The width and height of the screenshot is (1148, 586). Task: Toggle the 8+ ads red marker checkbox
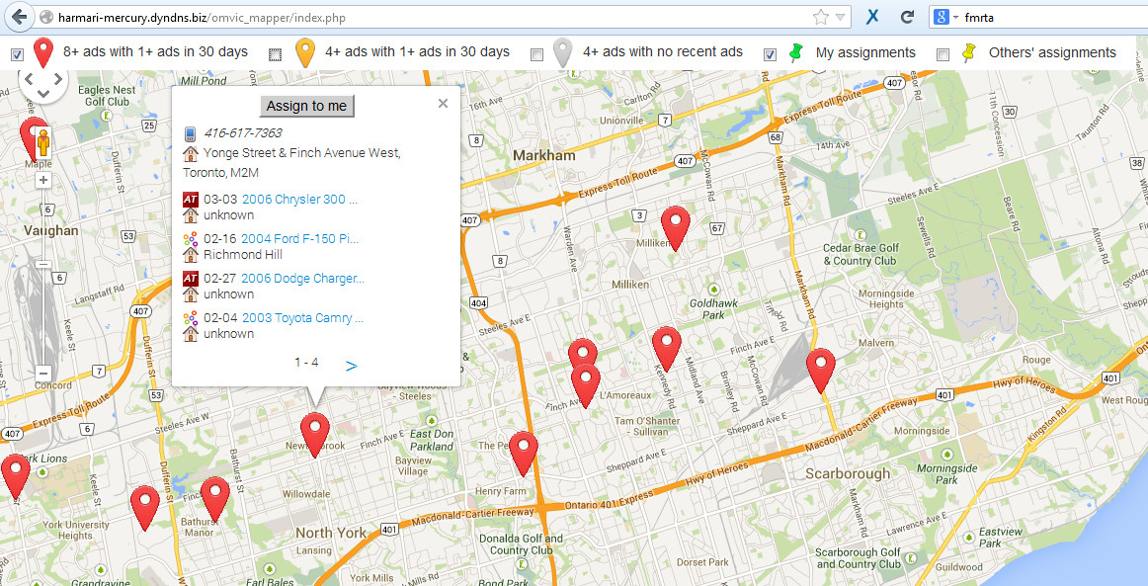point(18,54)
